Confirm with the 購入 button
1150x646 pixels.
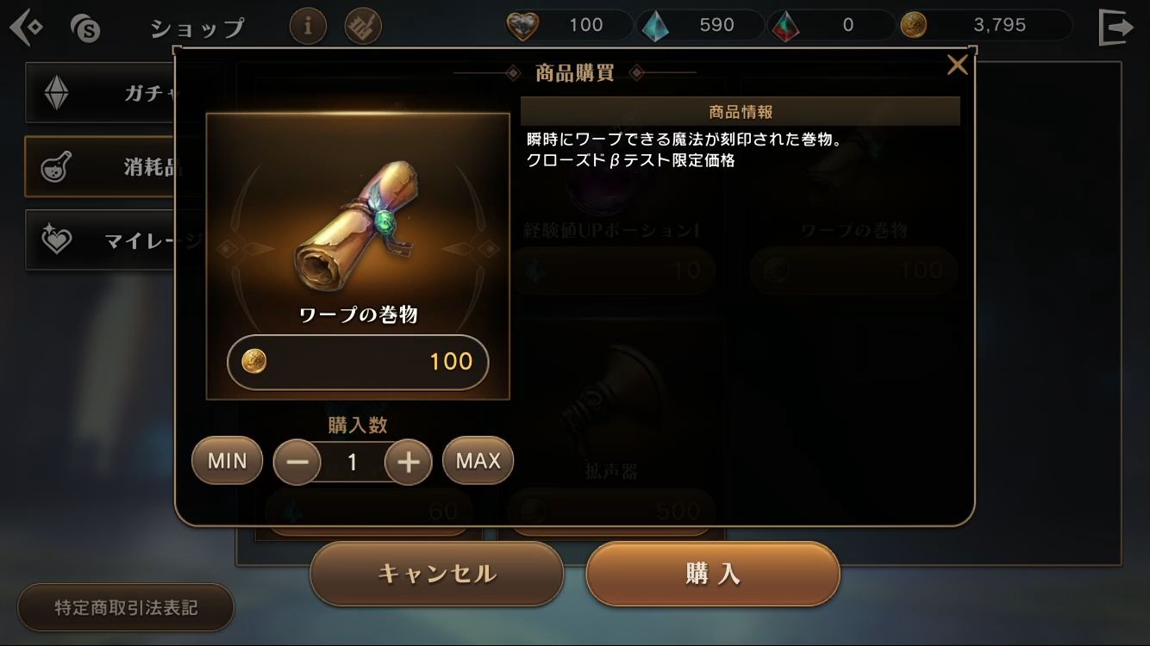pos(713,574)
